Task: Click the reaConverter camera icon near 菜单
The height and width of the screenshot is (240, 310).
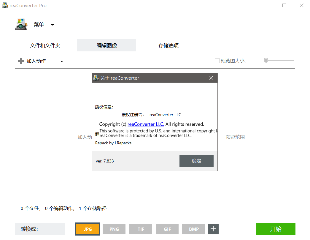Action: coord(21,24)
